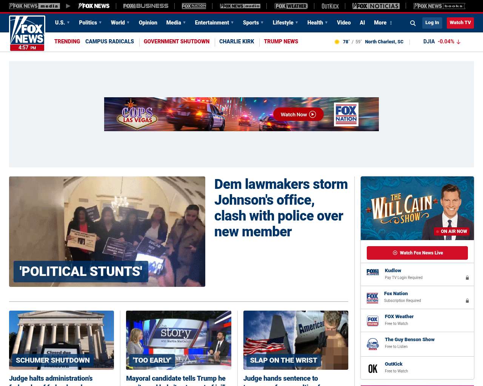Viewport: 483px width, 386px height.
Task: Click the Fox Business network logo
Action: 146,6
